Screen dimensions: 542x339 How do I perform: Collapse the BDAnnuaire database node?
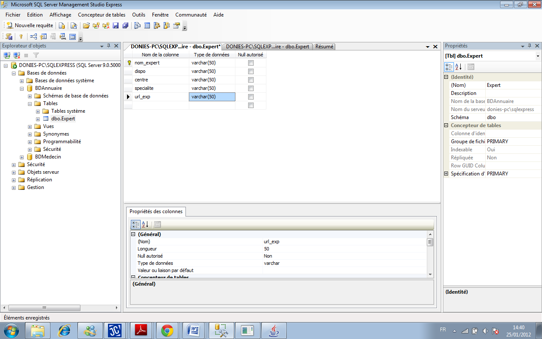pos(22,88)
